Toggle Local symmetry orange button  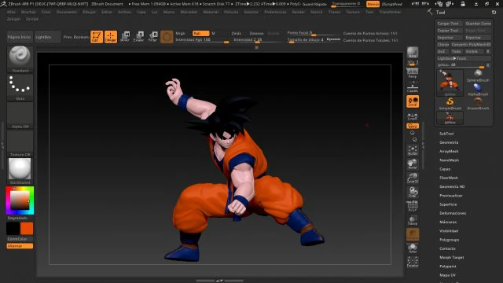click(413, 101)
